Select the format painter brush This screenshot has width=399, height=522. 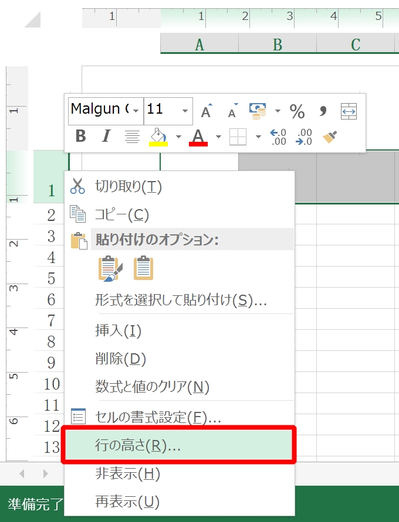(x=330, y=137)
